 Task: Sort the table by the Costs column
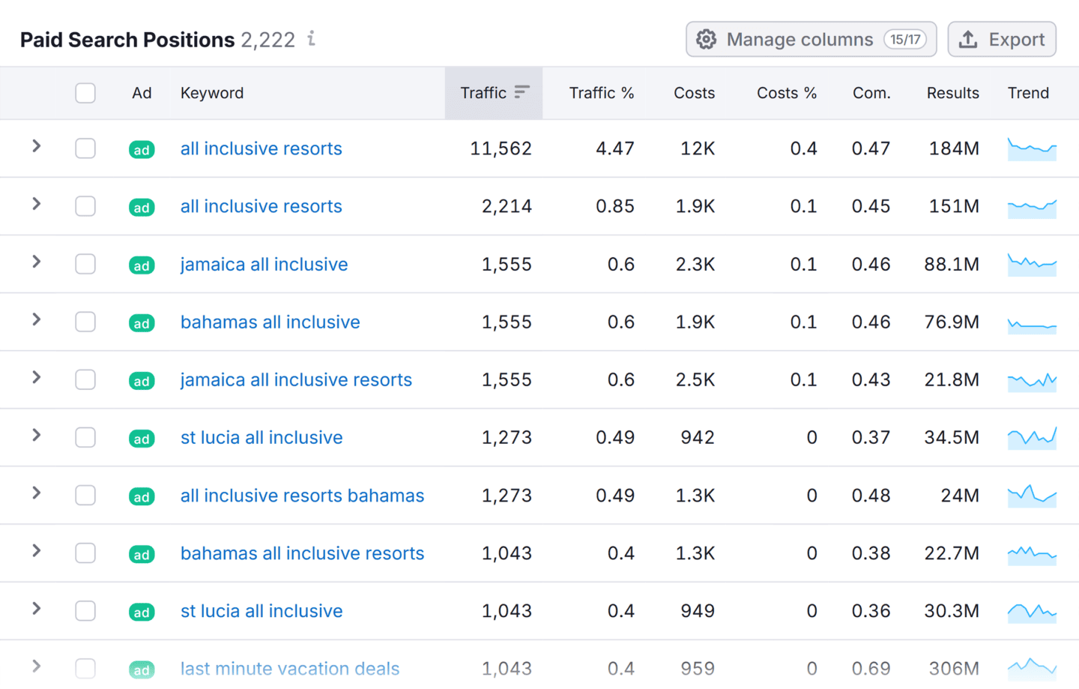tap(694, 92)
